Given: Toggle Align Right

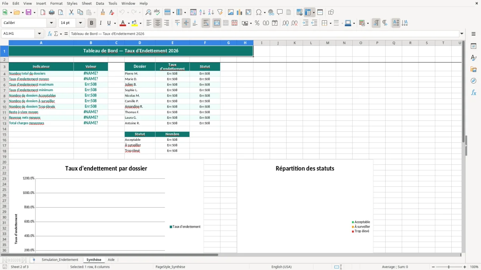Looking at the screenshot, I should tap(166, 23).
